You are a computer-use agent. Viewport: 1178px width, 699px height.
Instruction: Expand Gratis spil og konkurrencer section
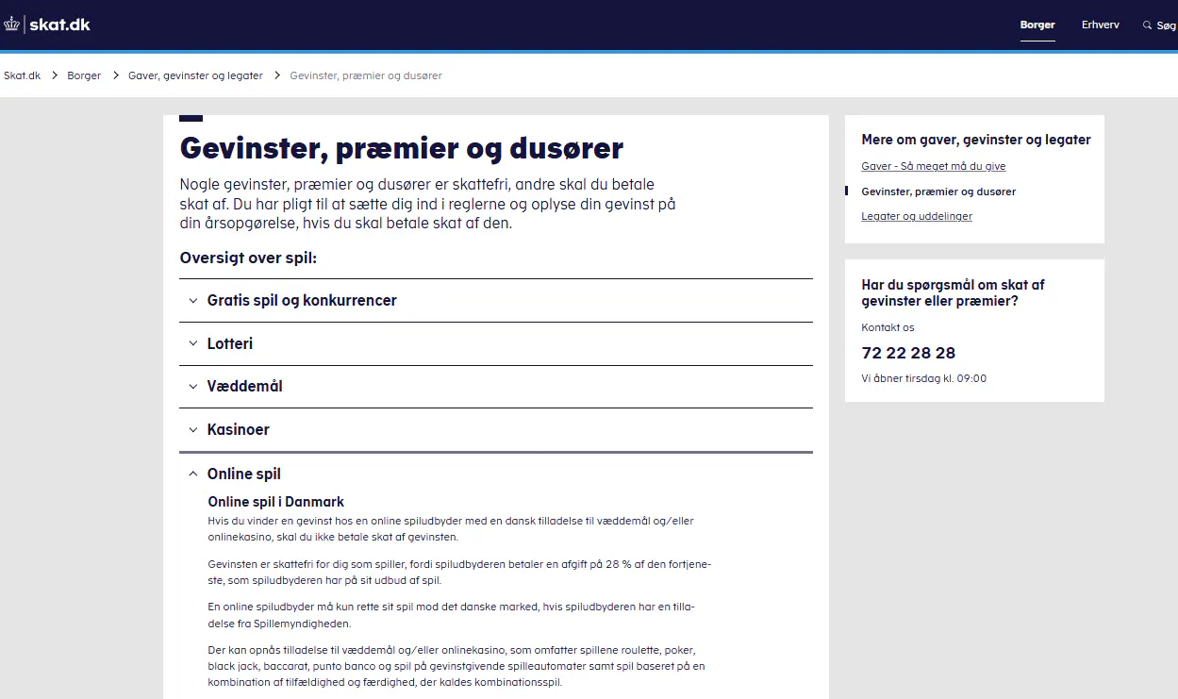[496, 301]
